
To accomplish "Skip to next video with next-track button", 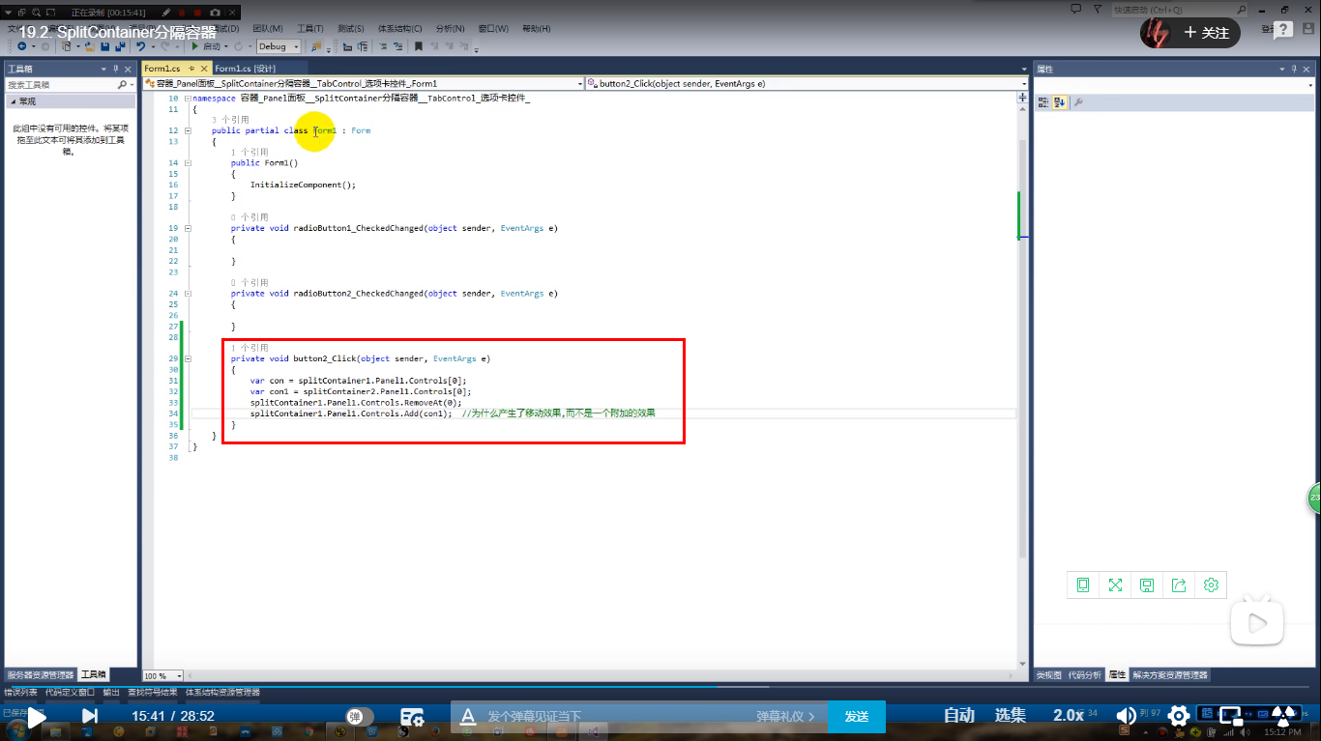I will [89, 716].
